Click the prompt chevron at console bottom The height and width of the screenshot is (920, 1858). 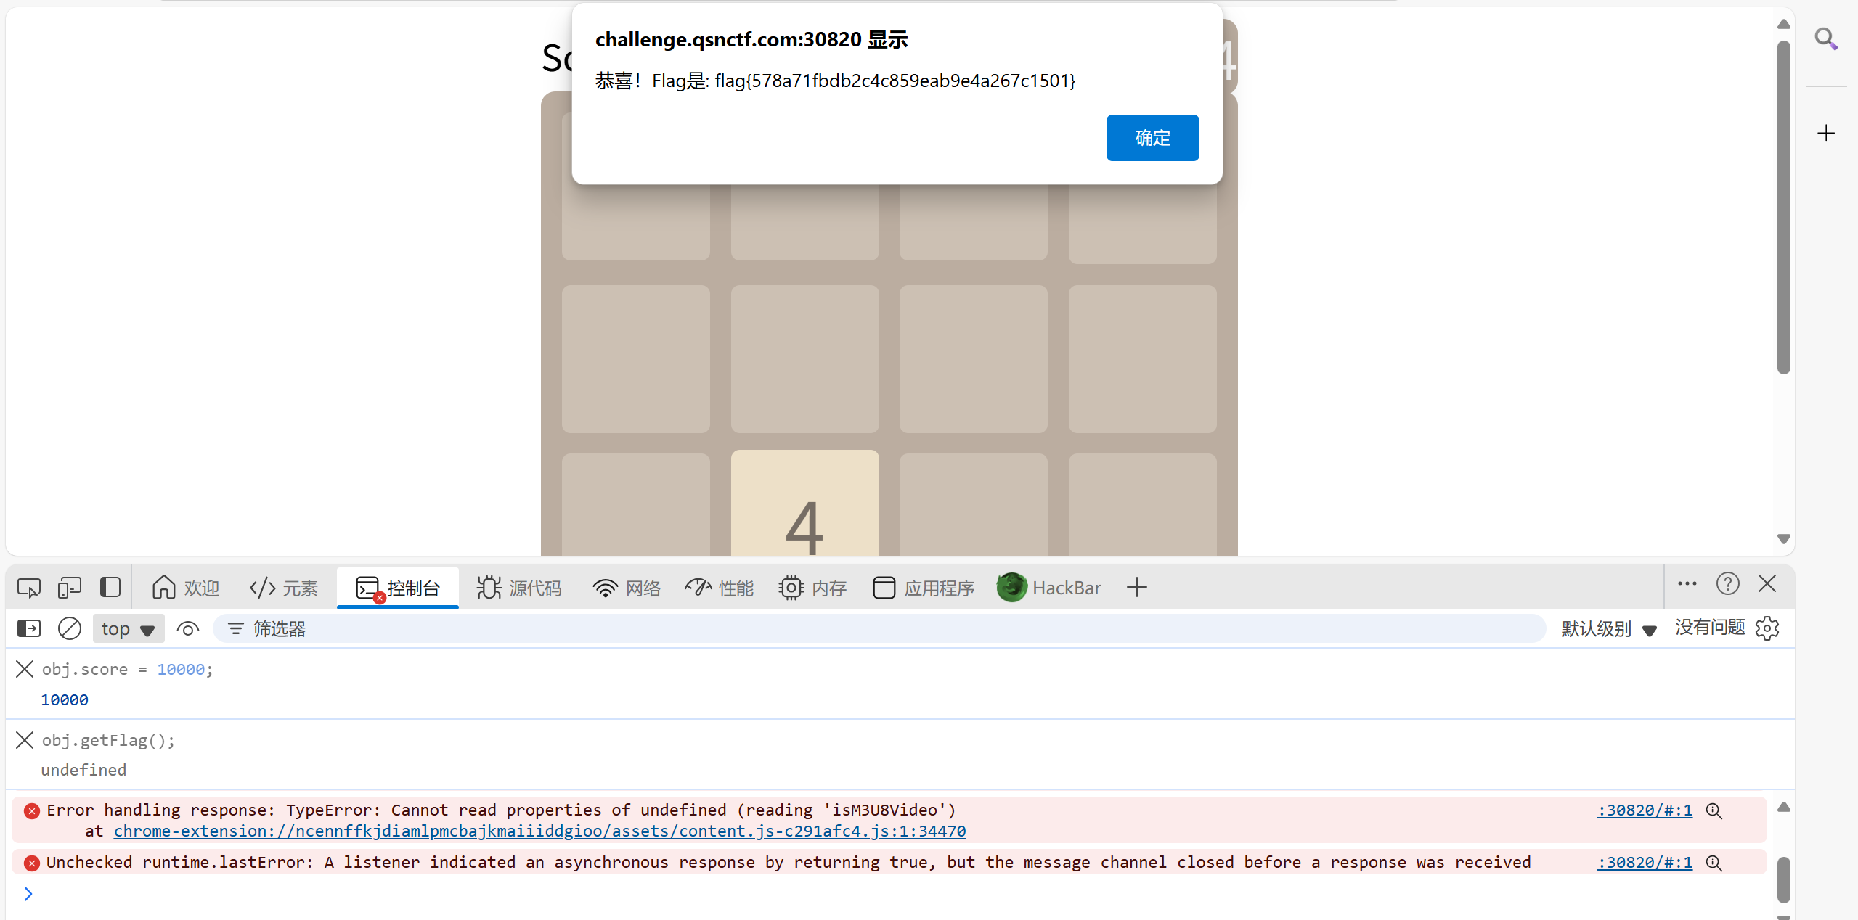point(28,894)
